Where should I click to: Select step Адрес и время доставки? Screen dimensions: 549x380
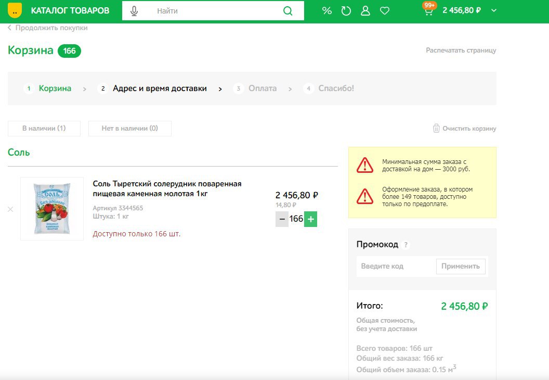(152, 88)
